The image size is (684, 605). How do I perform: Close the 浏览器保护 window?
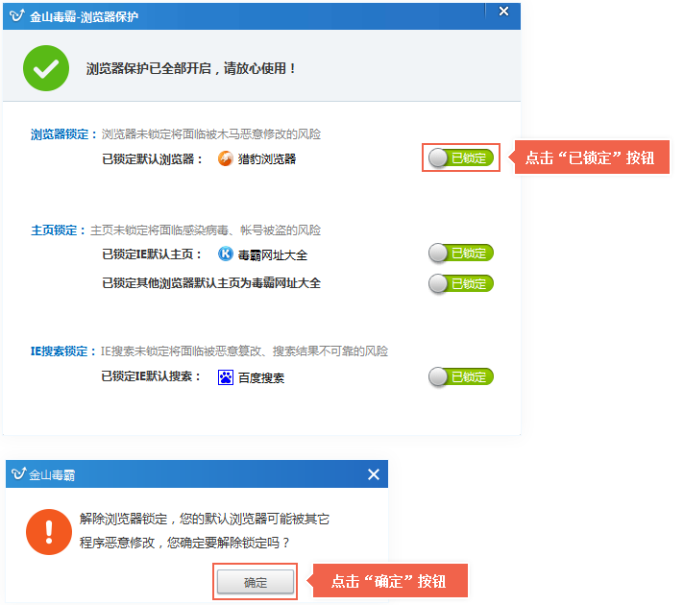(503, 12)
